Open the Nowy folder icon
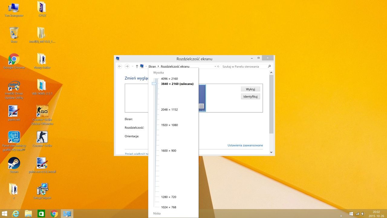 click(x=42, y=61)
